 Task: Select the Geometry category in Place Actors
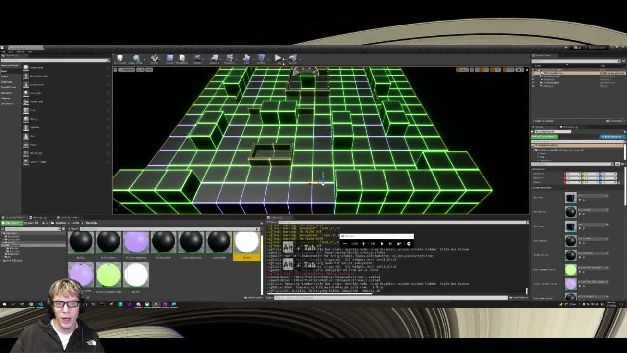7,93
